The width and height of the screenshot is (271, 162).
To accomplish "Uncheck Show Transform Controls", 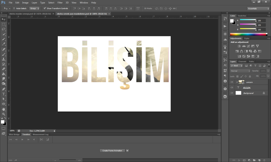I will point(45,8).
